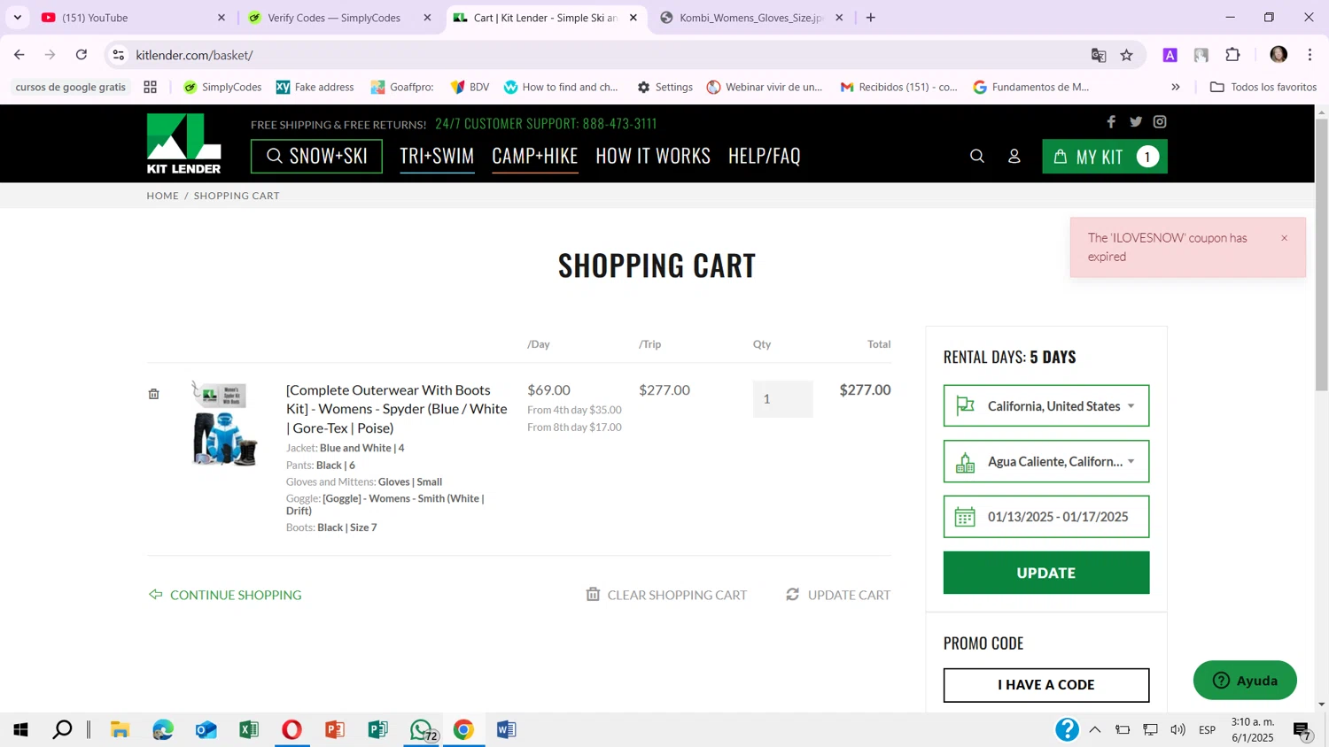Screen dimensions: 1329x747
Task: Visit Kit Lender Facebook page icon
Action: (1111, 122)
